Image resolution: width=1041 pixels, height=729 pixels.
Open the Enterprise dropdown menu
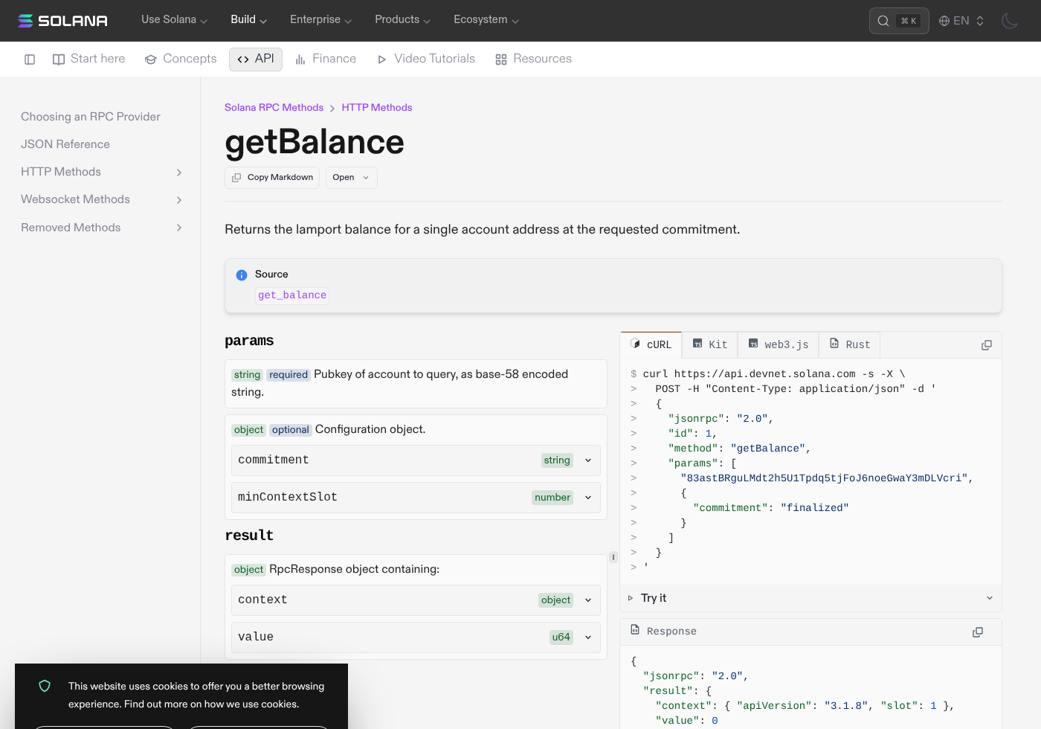tap(320, 20)
